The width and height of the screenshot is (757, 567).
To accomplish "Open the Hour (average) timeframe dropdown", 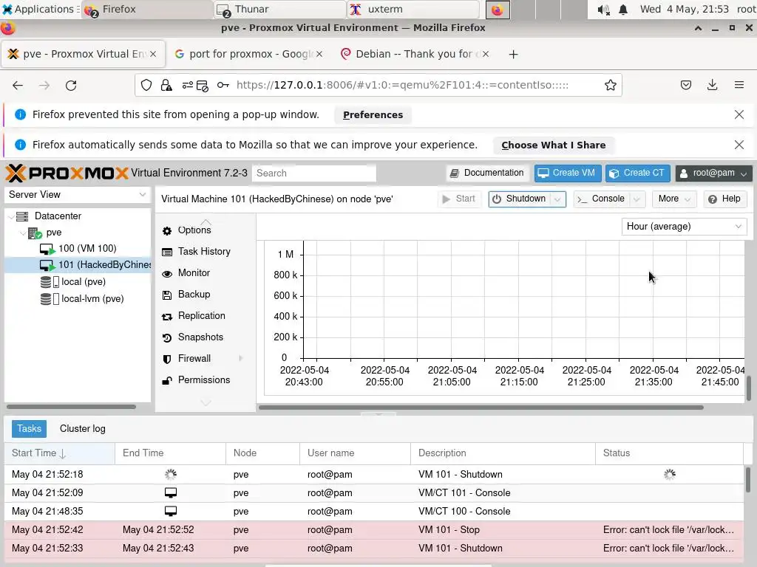I will [x=684, y=226].
